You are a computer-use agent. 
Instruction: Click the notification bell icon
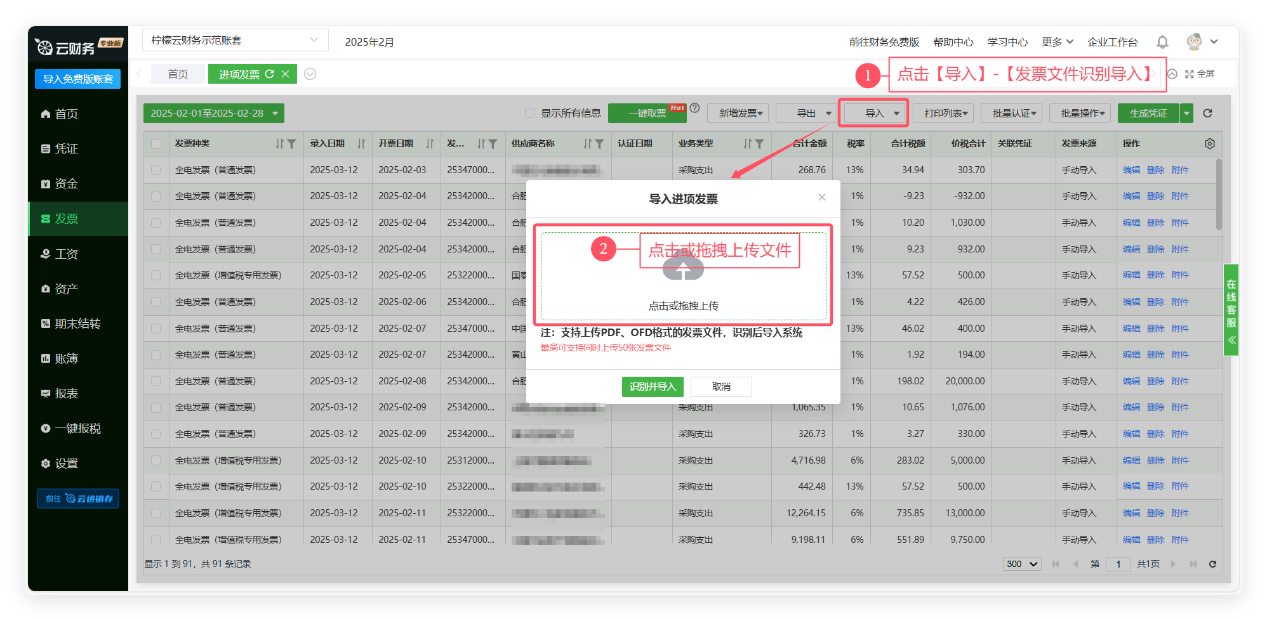point(1162,42)
